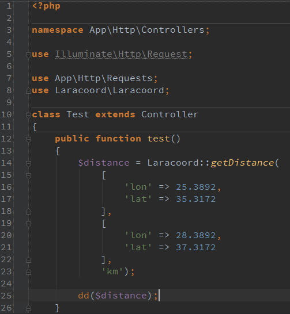Screen dimensions: 290x314
Task: Place cursor on namespace keyword
Action: pos(58,30)
